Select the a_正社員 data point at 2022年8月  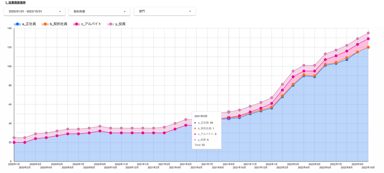(347, 60)
